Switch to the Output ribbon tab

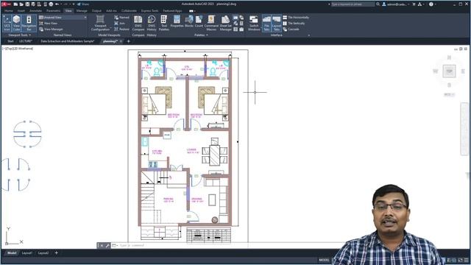tap(96, 11)
